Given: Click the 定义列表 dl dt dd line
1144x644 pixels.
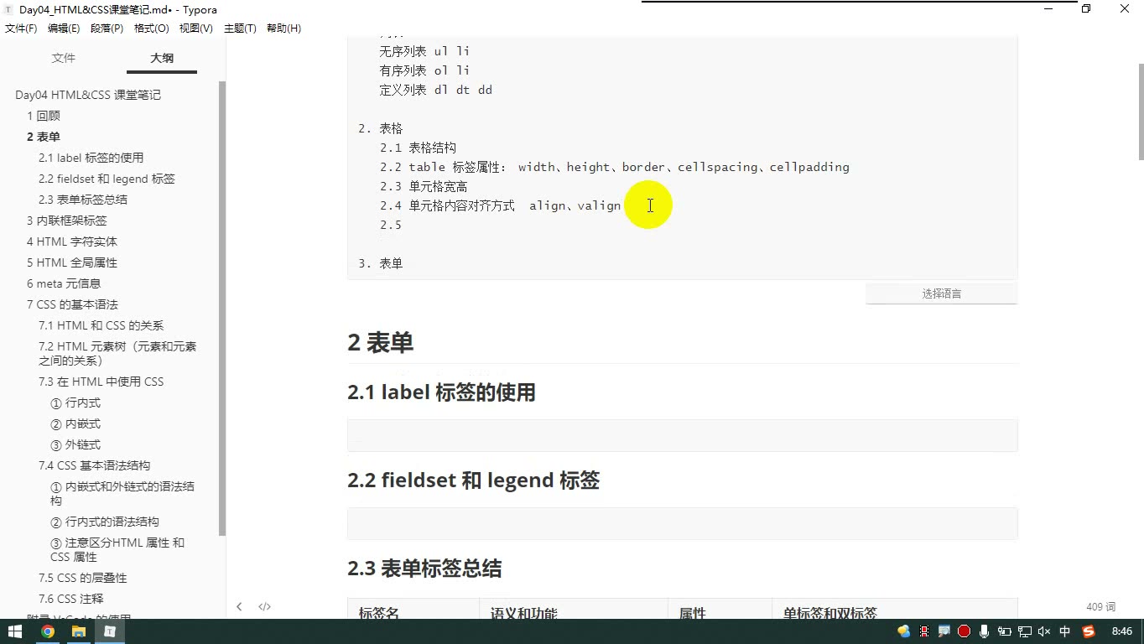Looking at the screenshot, I should 435,90.
